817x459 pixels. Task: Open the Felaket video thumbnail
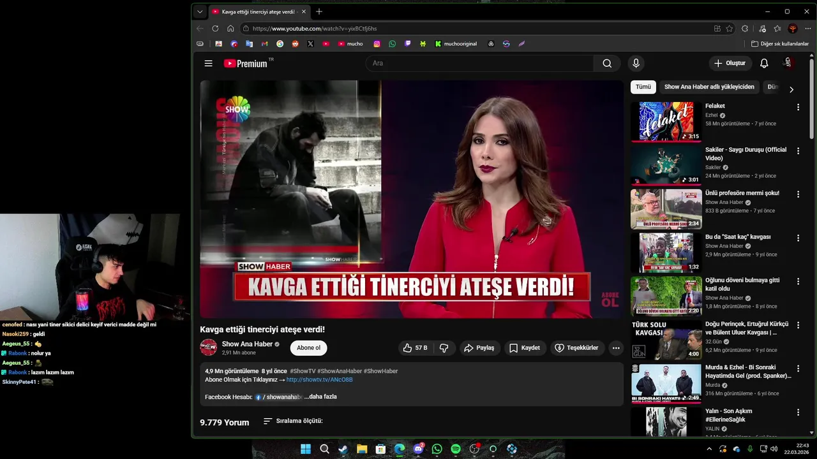(666, 121)
